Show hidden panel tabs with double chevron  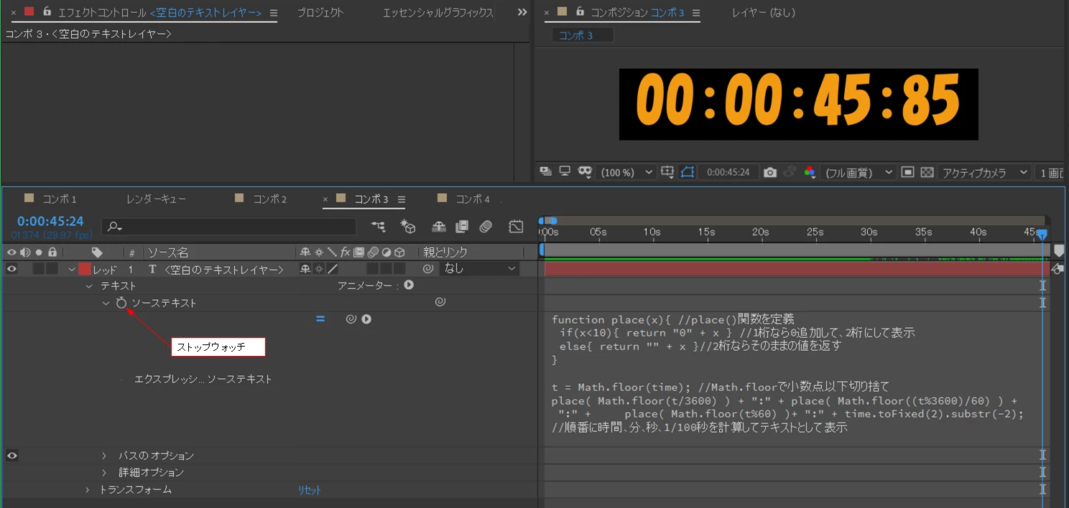pyautogui.click(x=522, y=12)
